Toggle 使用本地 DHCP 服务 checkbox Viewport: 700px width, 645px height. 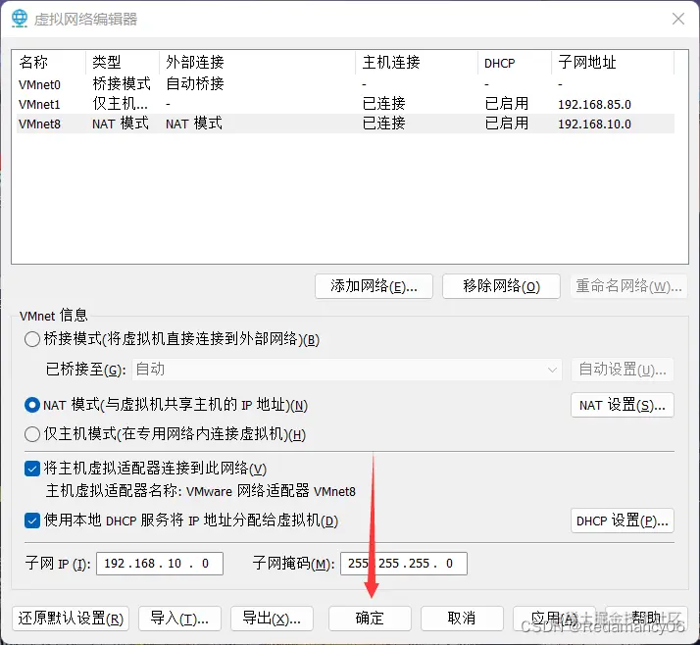(32, 521)
